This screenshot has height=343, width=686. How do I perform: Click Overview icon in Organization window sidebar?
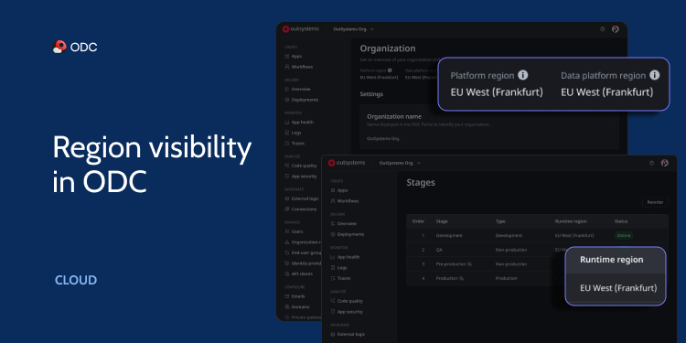click(287, 90)
